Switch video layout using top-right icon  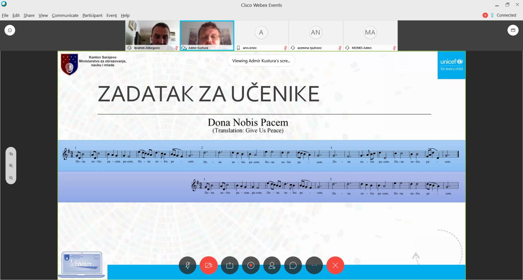click(x=513, y=30)
